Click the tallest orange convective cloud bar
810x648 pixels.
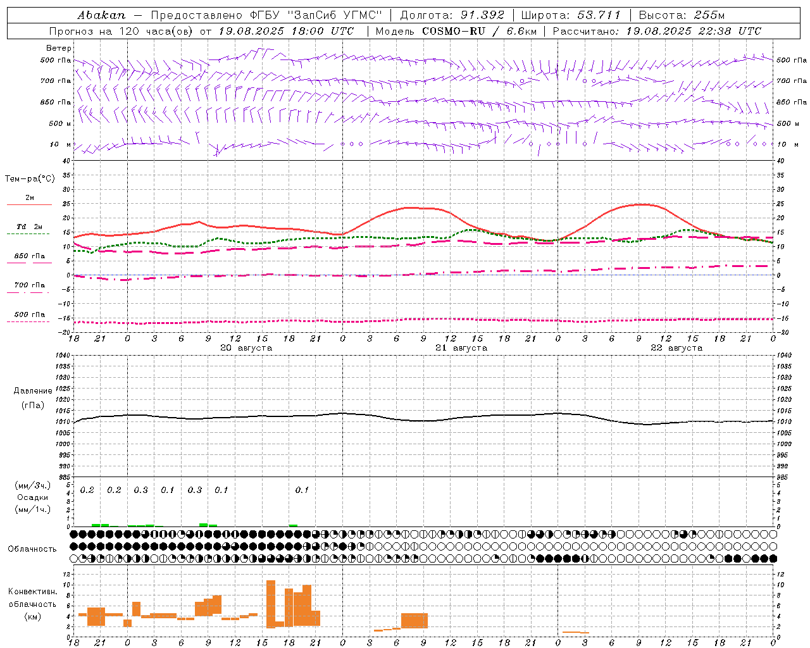coord(271,604)
